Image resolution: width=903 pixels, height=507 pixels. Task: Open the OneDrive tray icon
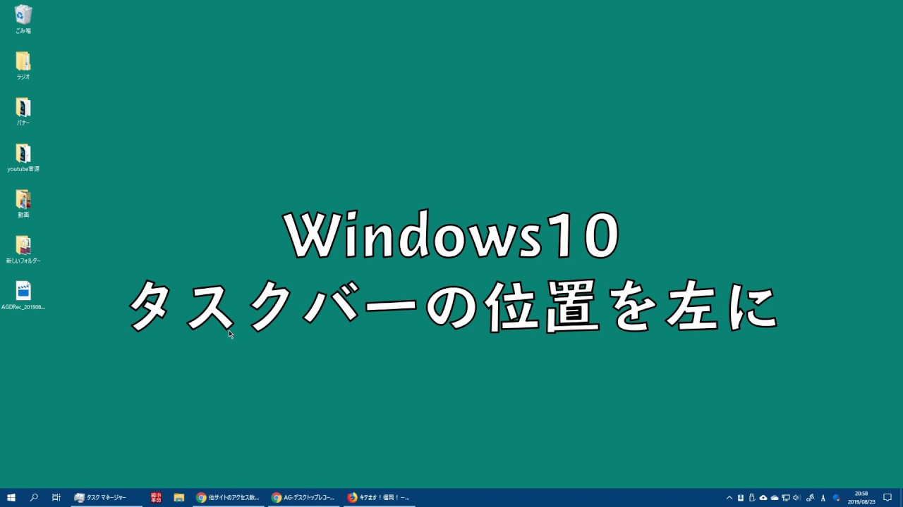pyautogui.click(x=775, y=498)
